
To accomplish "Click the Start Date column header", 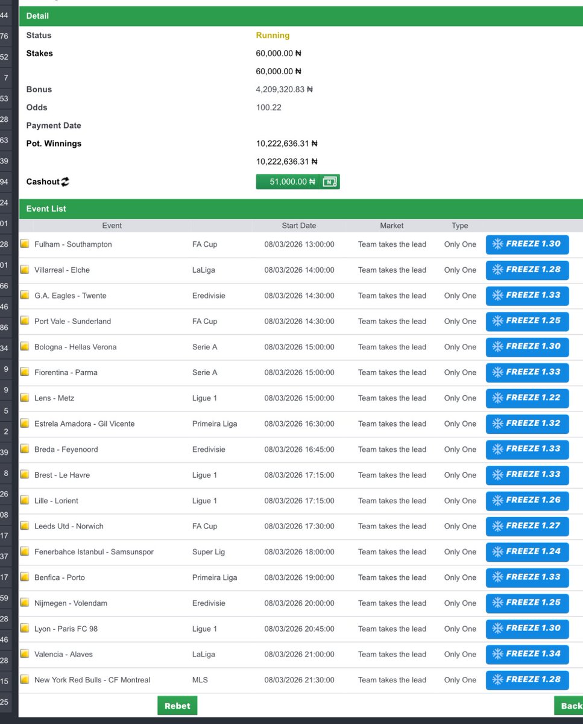I will 299,226.
